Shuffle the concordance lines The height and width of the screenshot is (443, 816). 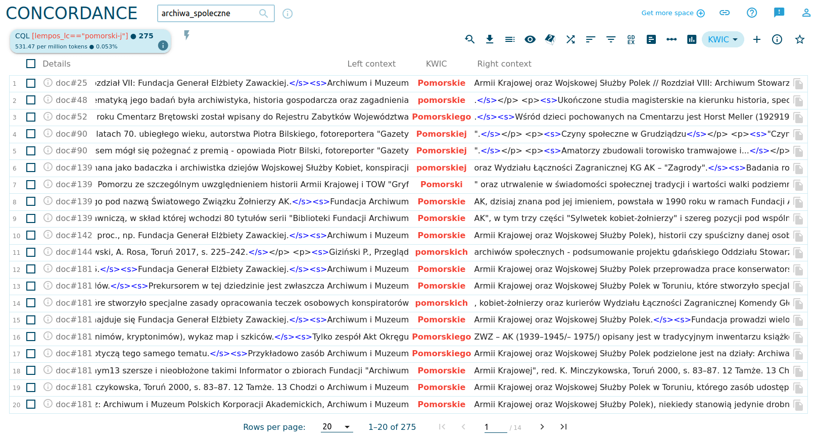click(x=570, y=39)
